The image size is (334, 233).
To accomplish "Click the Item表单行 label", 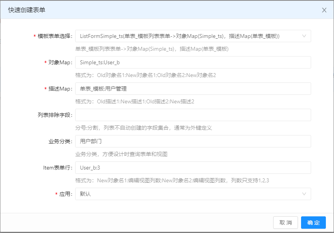I will point(58,168).
